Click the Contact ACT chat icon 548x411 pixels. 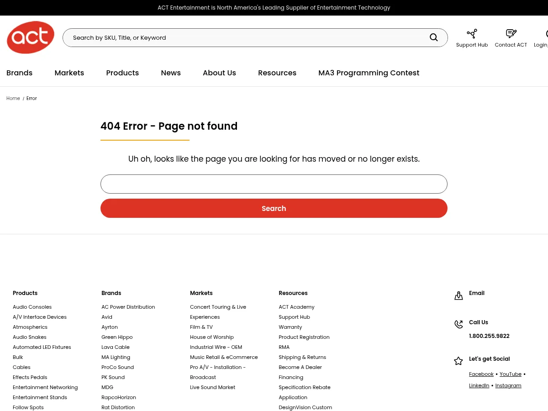point(511,34)
